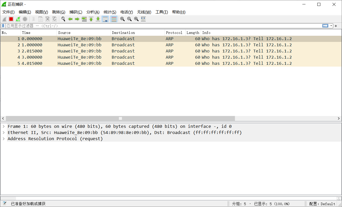Viewport: 342px width, 207px height.
Task: Select packet 4 at time 3.000000
Action: (171, 57)
